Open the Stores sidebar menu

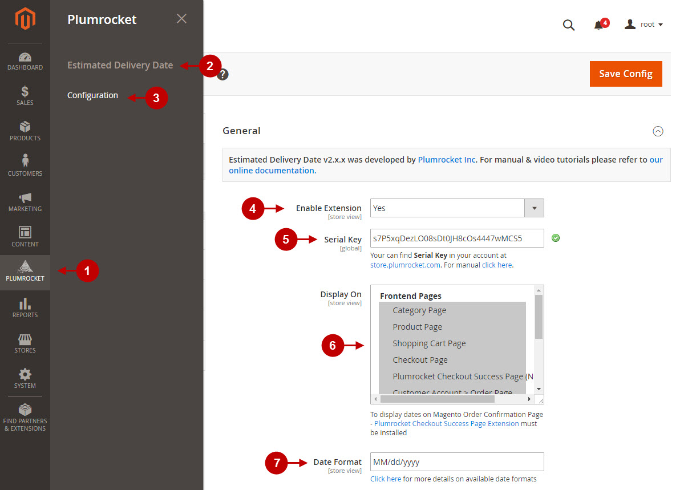tap(25, 343)
